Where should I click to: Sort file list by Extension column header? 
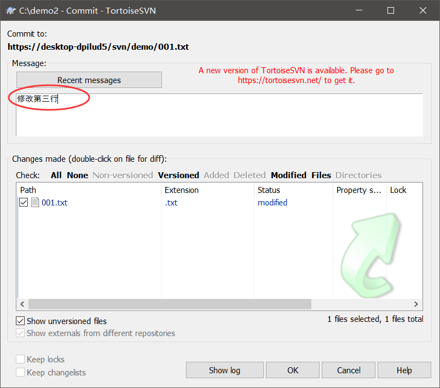[x=207, y=190]
